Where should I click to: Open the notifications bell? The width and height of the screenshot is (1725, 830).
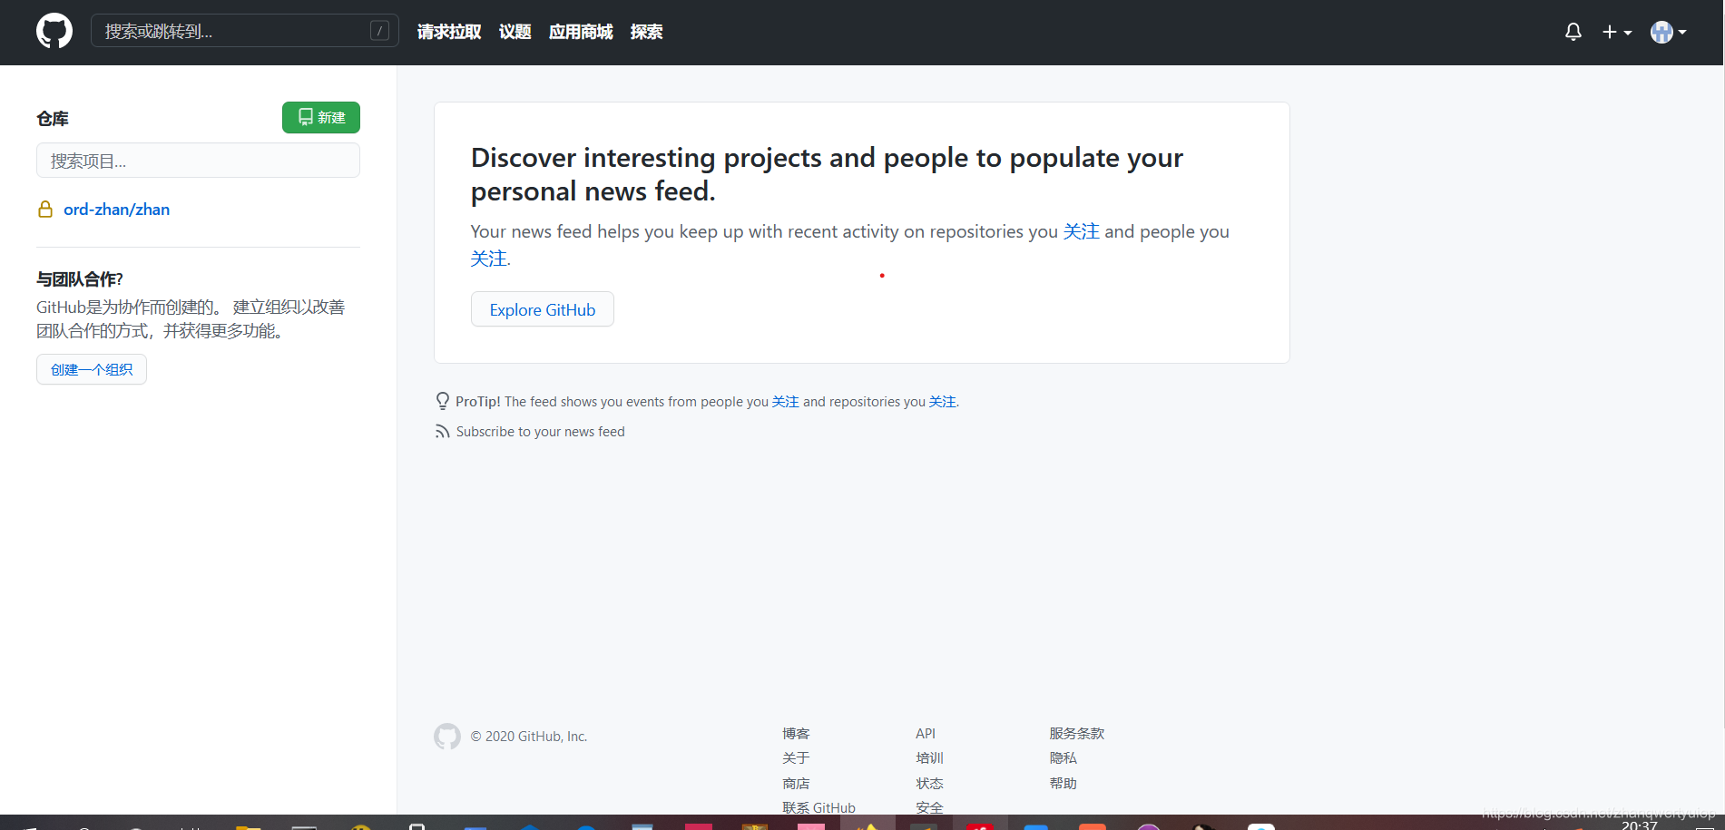click(x=1573, y=32)
